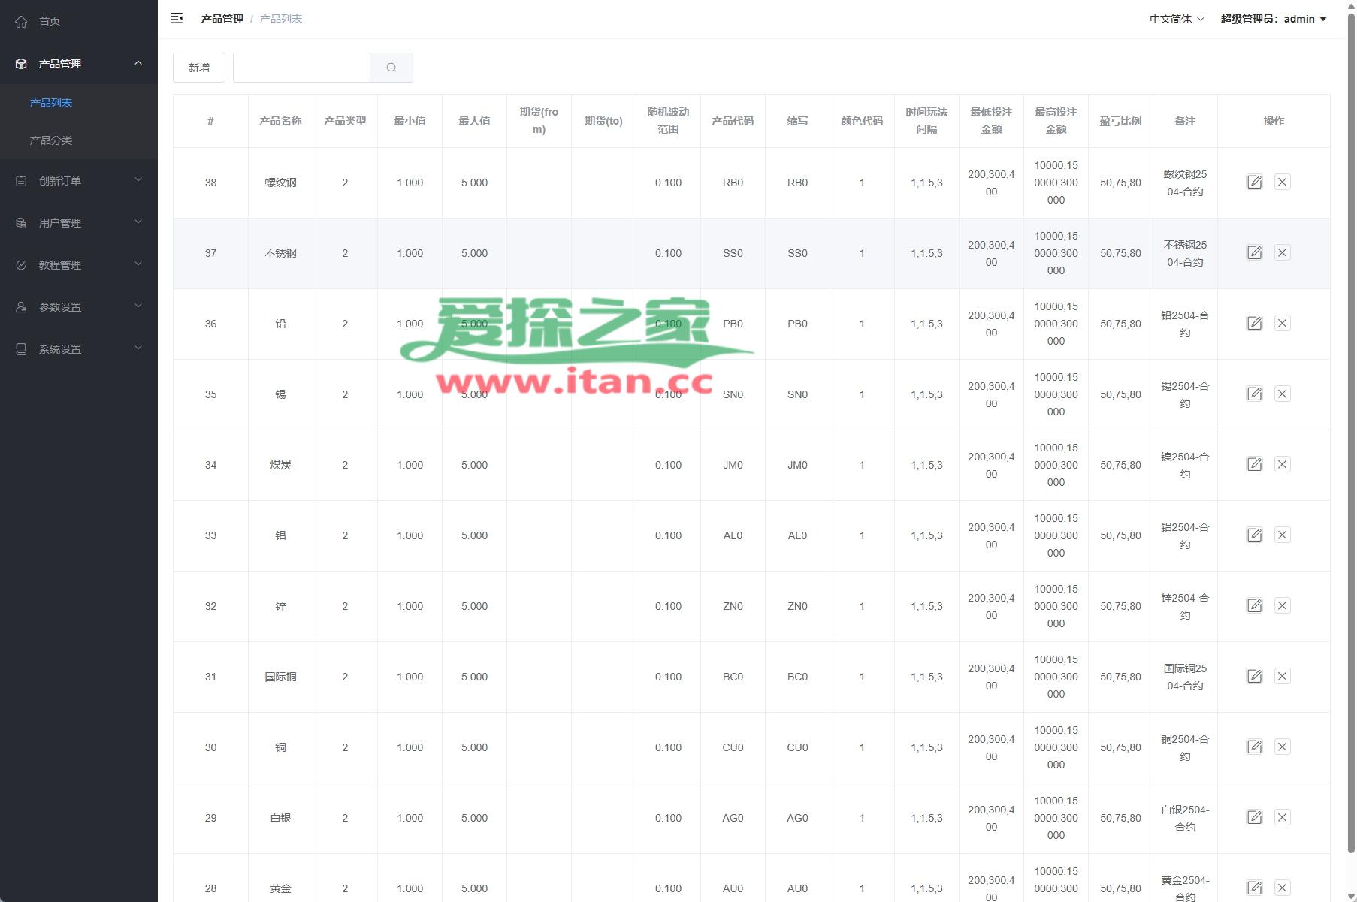Click the sidebar collapse hamburger icon

pos(177,19)
